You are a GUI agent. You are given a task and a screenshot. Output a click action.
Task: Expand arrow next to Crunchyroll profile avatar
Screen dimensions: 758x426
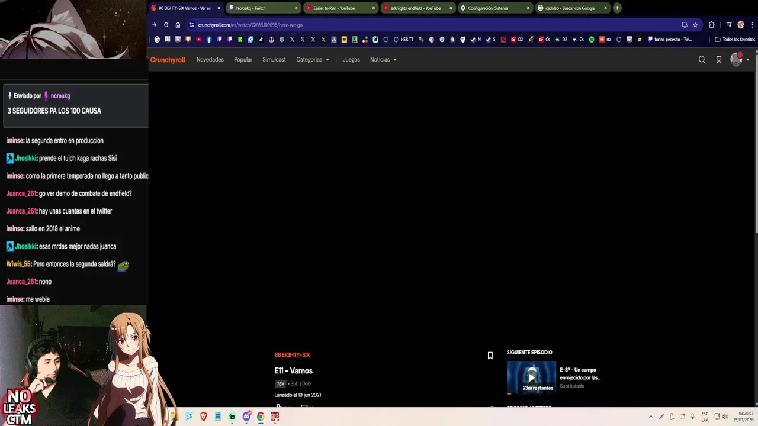point(748,60)
